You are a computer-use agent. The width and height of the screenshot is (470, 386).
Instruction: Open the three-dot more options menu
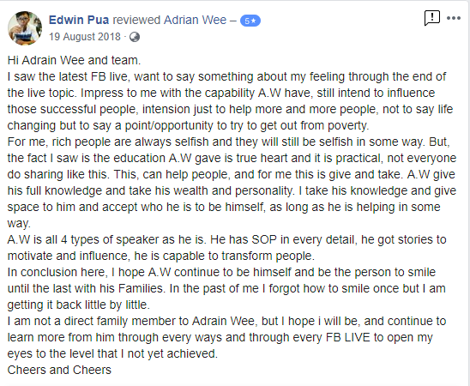(x=454, y=18)
